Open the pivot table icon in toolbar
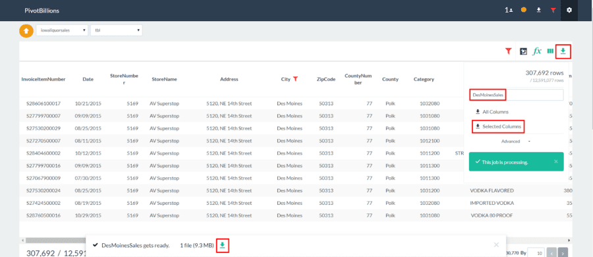 523,51
